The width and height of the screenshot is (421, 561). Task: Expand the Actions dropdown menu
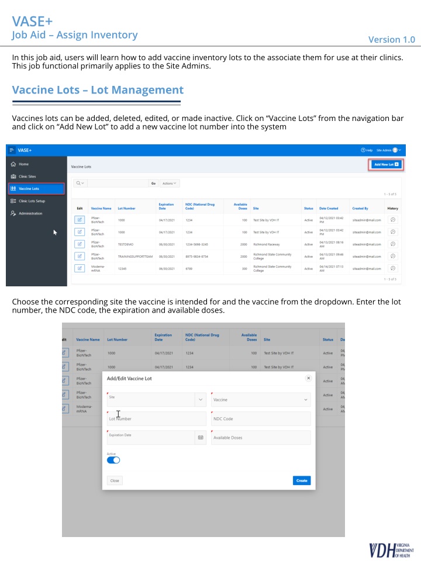coord(170,183)
